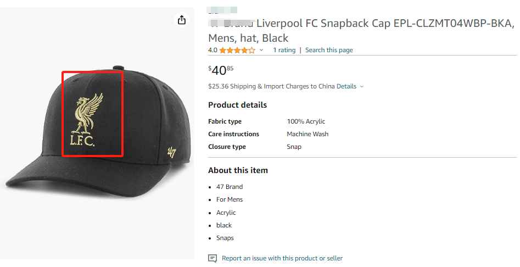This screenshot has height=267, width=520.
Task: Click the "100% Acrylic" fabric type value
Action: [x=306, y=121]
